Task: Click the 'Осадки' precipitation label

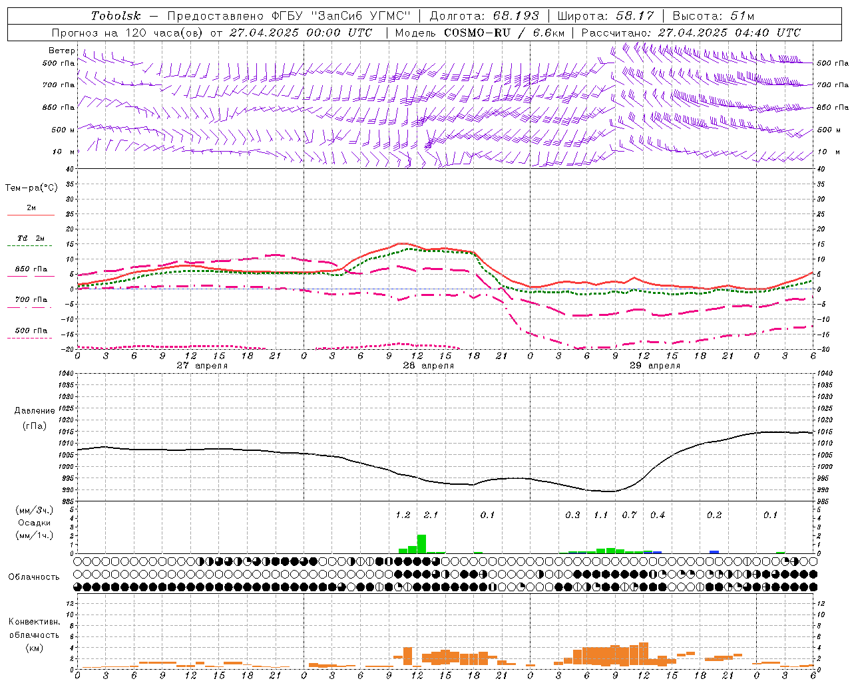Action: 35,523
